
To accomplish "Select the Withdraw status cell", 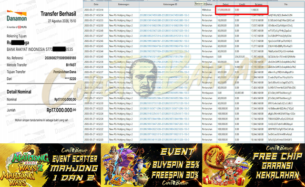I will point(207,9).
